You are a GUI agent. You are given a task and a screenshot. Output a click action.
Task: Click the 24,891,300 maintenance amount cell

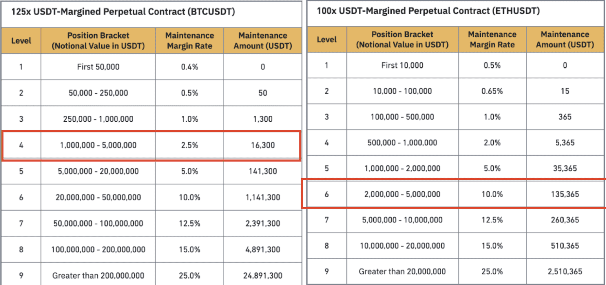263,276
